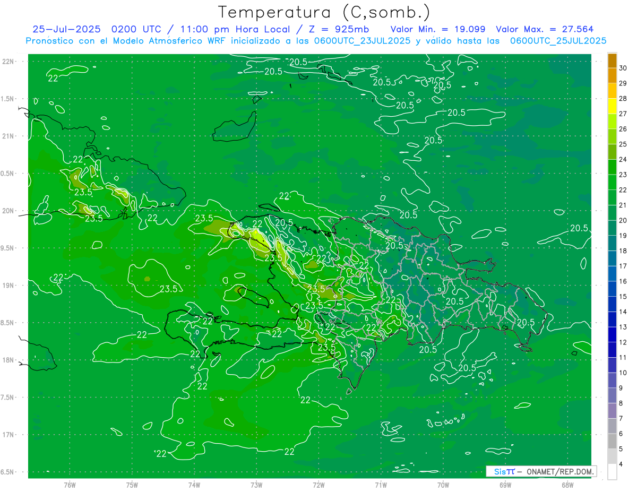Click the "Pronóstico con el Modelo Atmósferico WRF" line
This screenshot has width=637, height=492.
click(x=127, y=41)
